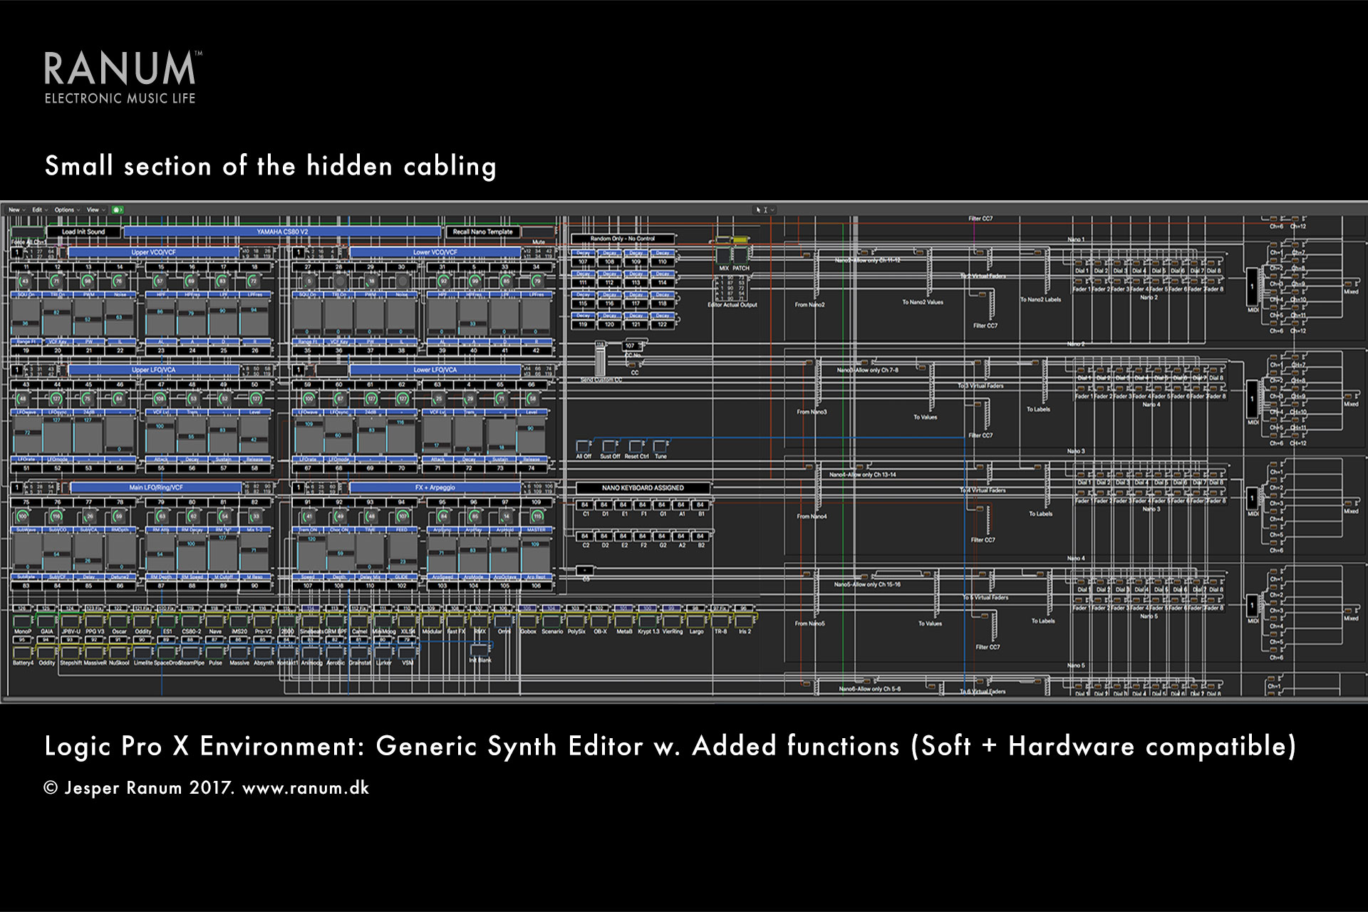The image size is (1368, 912).
Task: Click the Send Custom CC fader
Action: click(600, 360)
